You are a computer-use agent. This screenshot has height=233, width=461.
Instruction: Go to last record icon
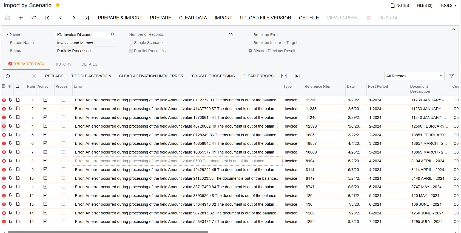[x=87, y=18]
